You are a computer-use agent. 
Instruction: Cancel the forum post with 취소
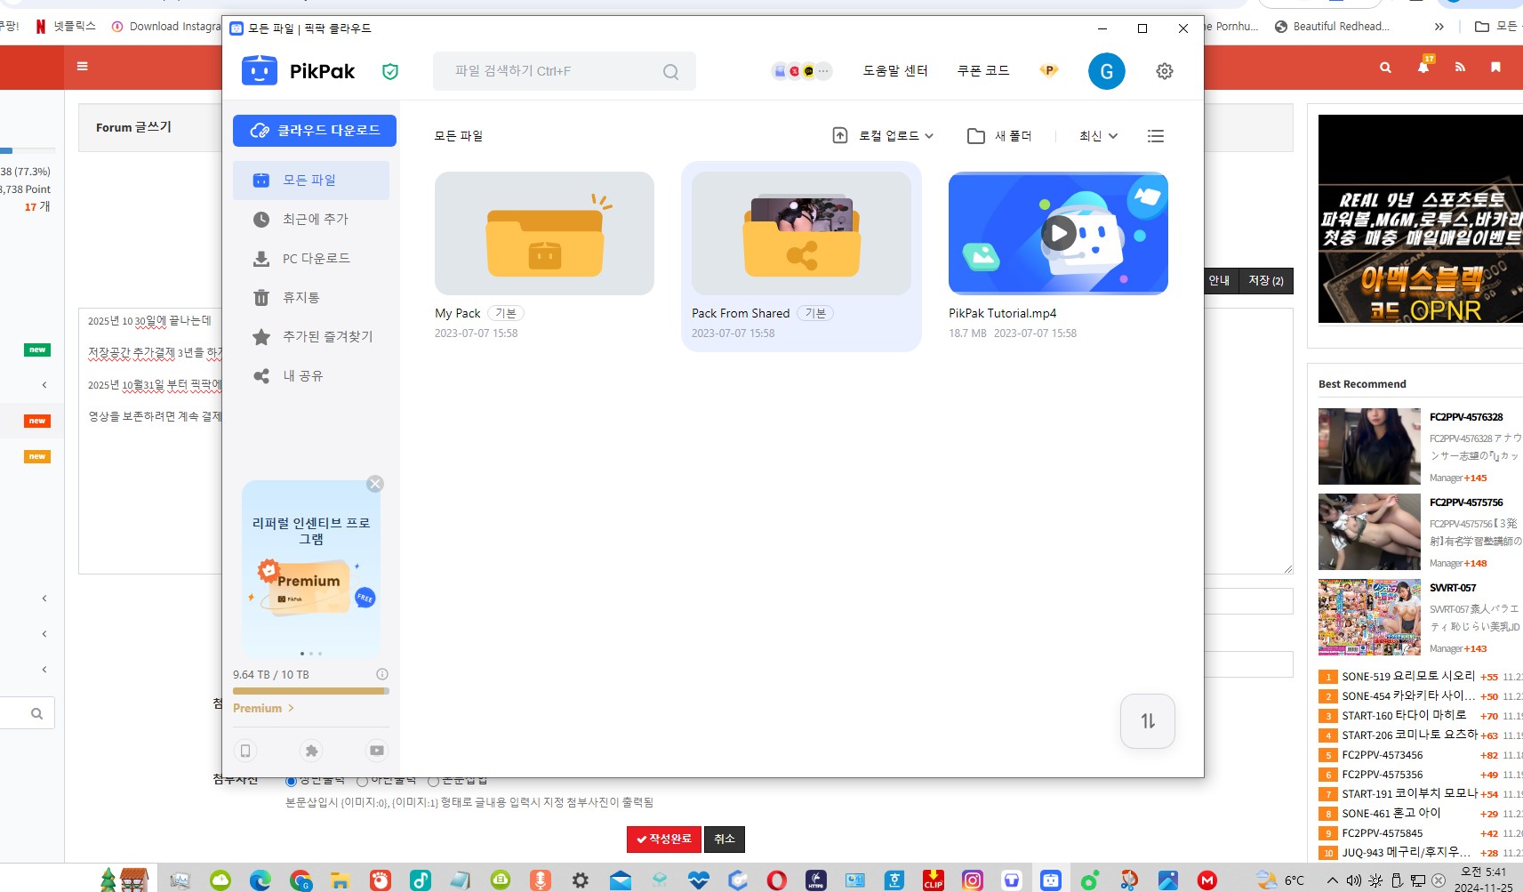click(x=725, y=840)
